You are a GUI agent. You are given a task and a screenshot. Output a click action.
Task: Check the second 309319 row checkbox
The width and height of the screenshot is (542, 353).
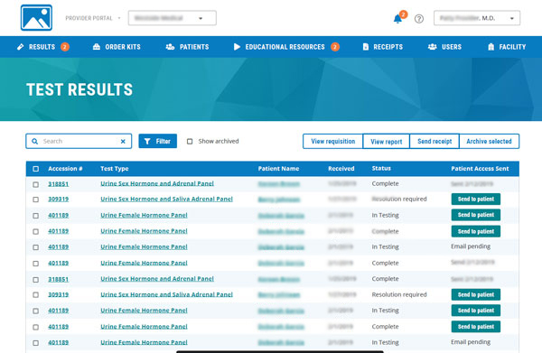click(x=35, y=295)
